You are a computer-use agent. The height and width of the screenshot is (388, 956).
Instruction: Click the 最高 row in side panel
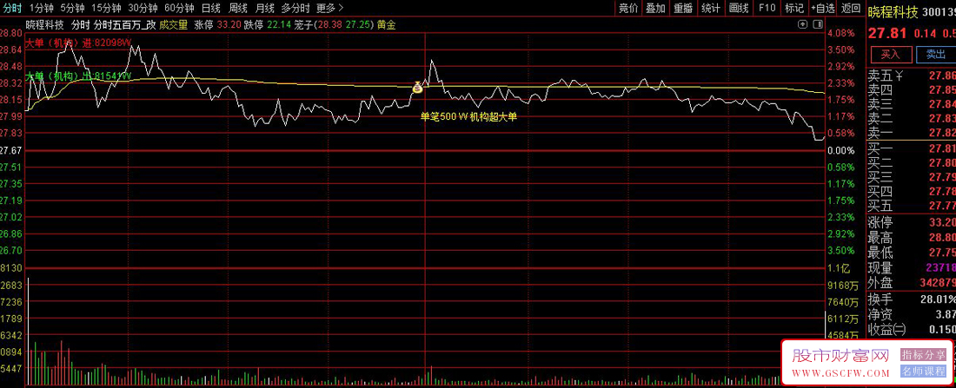[912, 238]
